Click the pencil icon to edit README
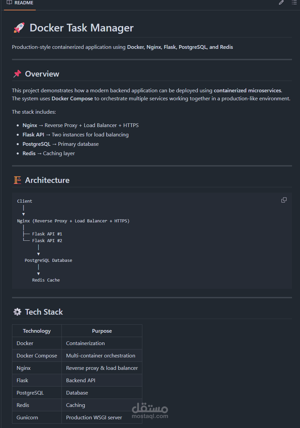The width and height of the screenshot is (300, 428). [281, 3]
